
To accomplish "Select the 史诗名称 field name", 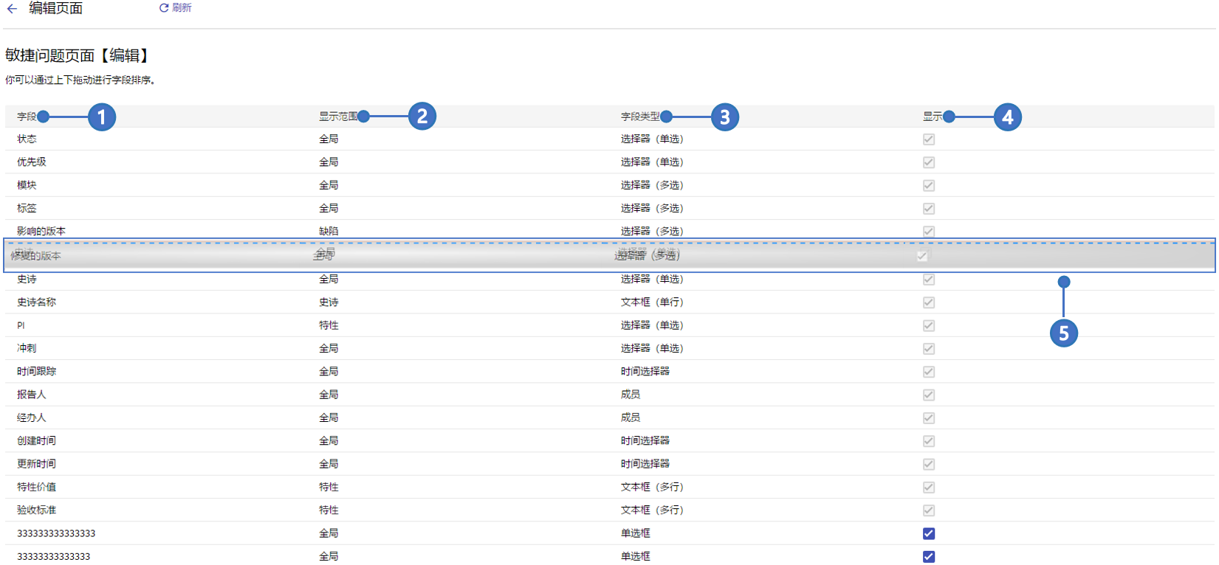I will click(x=36, y=302).
